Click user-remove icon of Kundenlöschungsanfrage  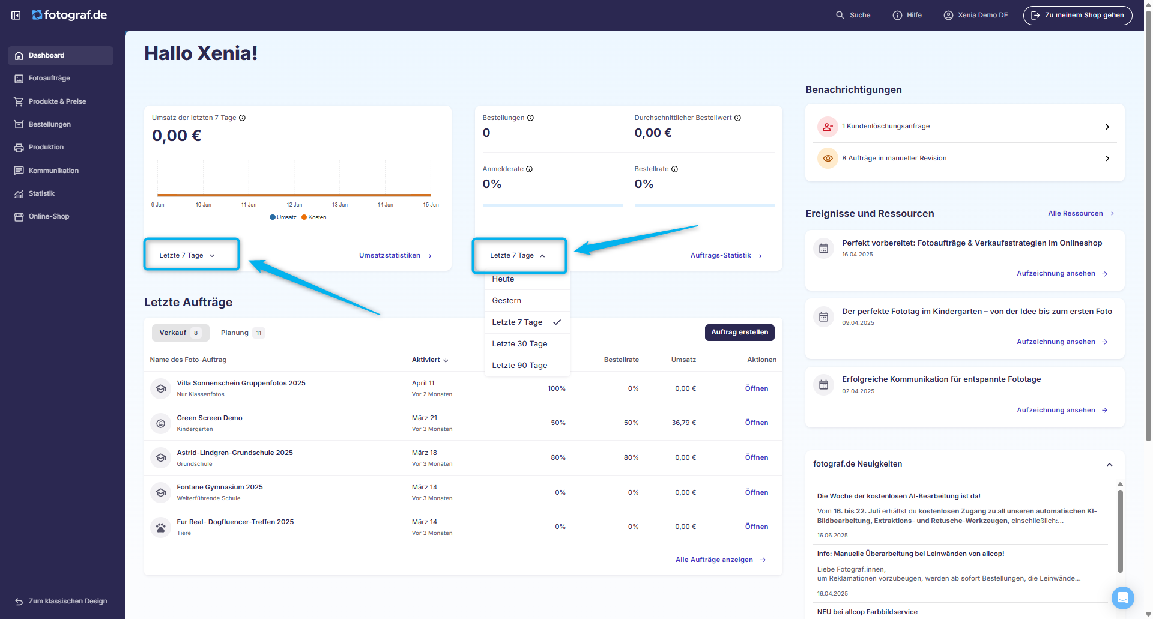828,127
